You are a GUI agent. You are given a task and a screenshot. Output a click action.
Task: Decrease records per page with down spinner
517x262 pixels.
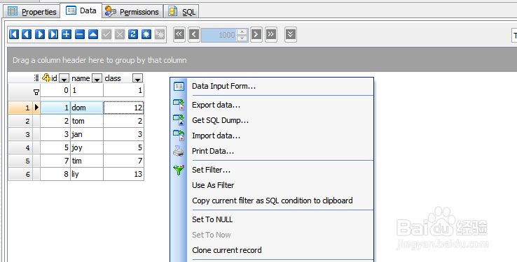(242, 38)
